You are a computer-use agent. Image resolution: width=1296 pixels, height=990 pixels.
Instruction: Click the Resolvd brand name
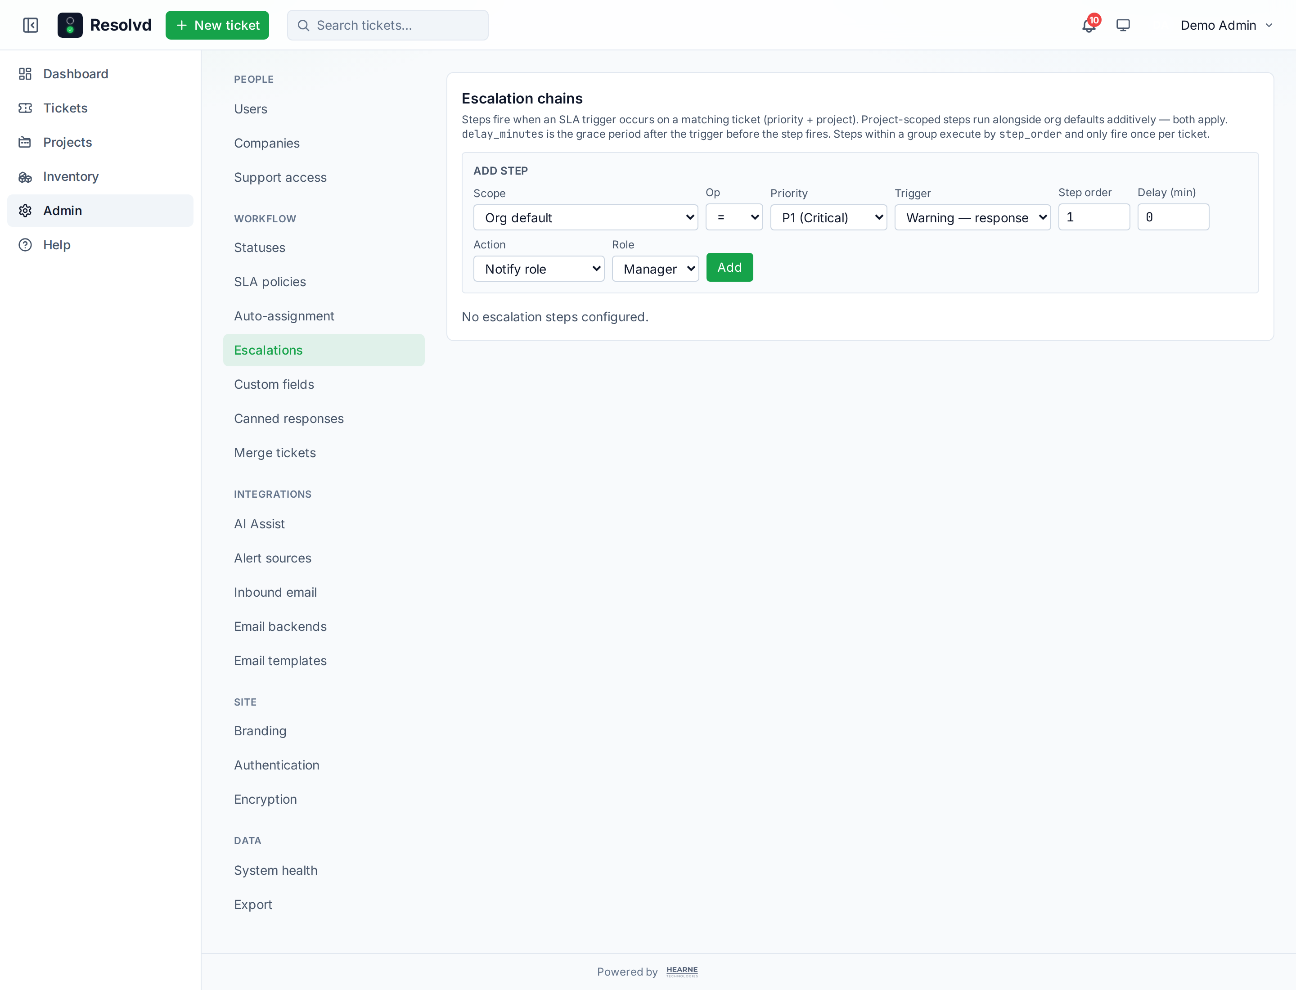point(121,25)
